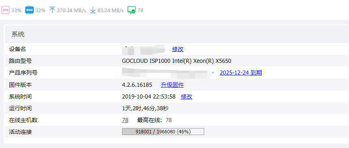The width and height of the screenshot is (349, 148).
Task: Click firmware version 4.2.6.16185
Action: (137, 85)
